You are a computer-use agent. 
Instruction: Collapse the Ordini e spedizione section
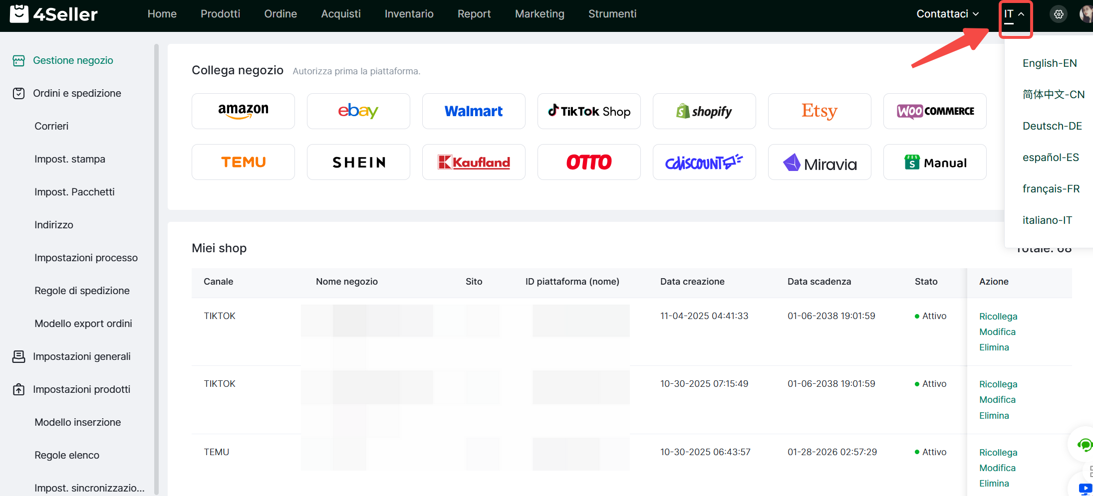click(x=77, y=93)
